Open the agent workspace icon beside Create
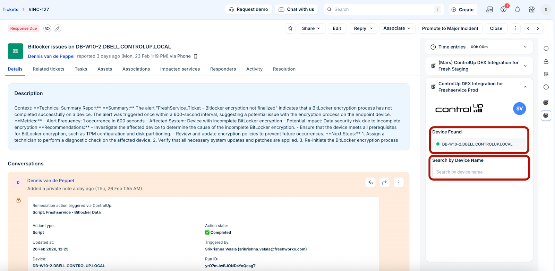The height and width of the screenshot is (271, 555). coord(489,9)
